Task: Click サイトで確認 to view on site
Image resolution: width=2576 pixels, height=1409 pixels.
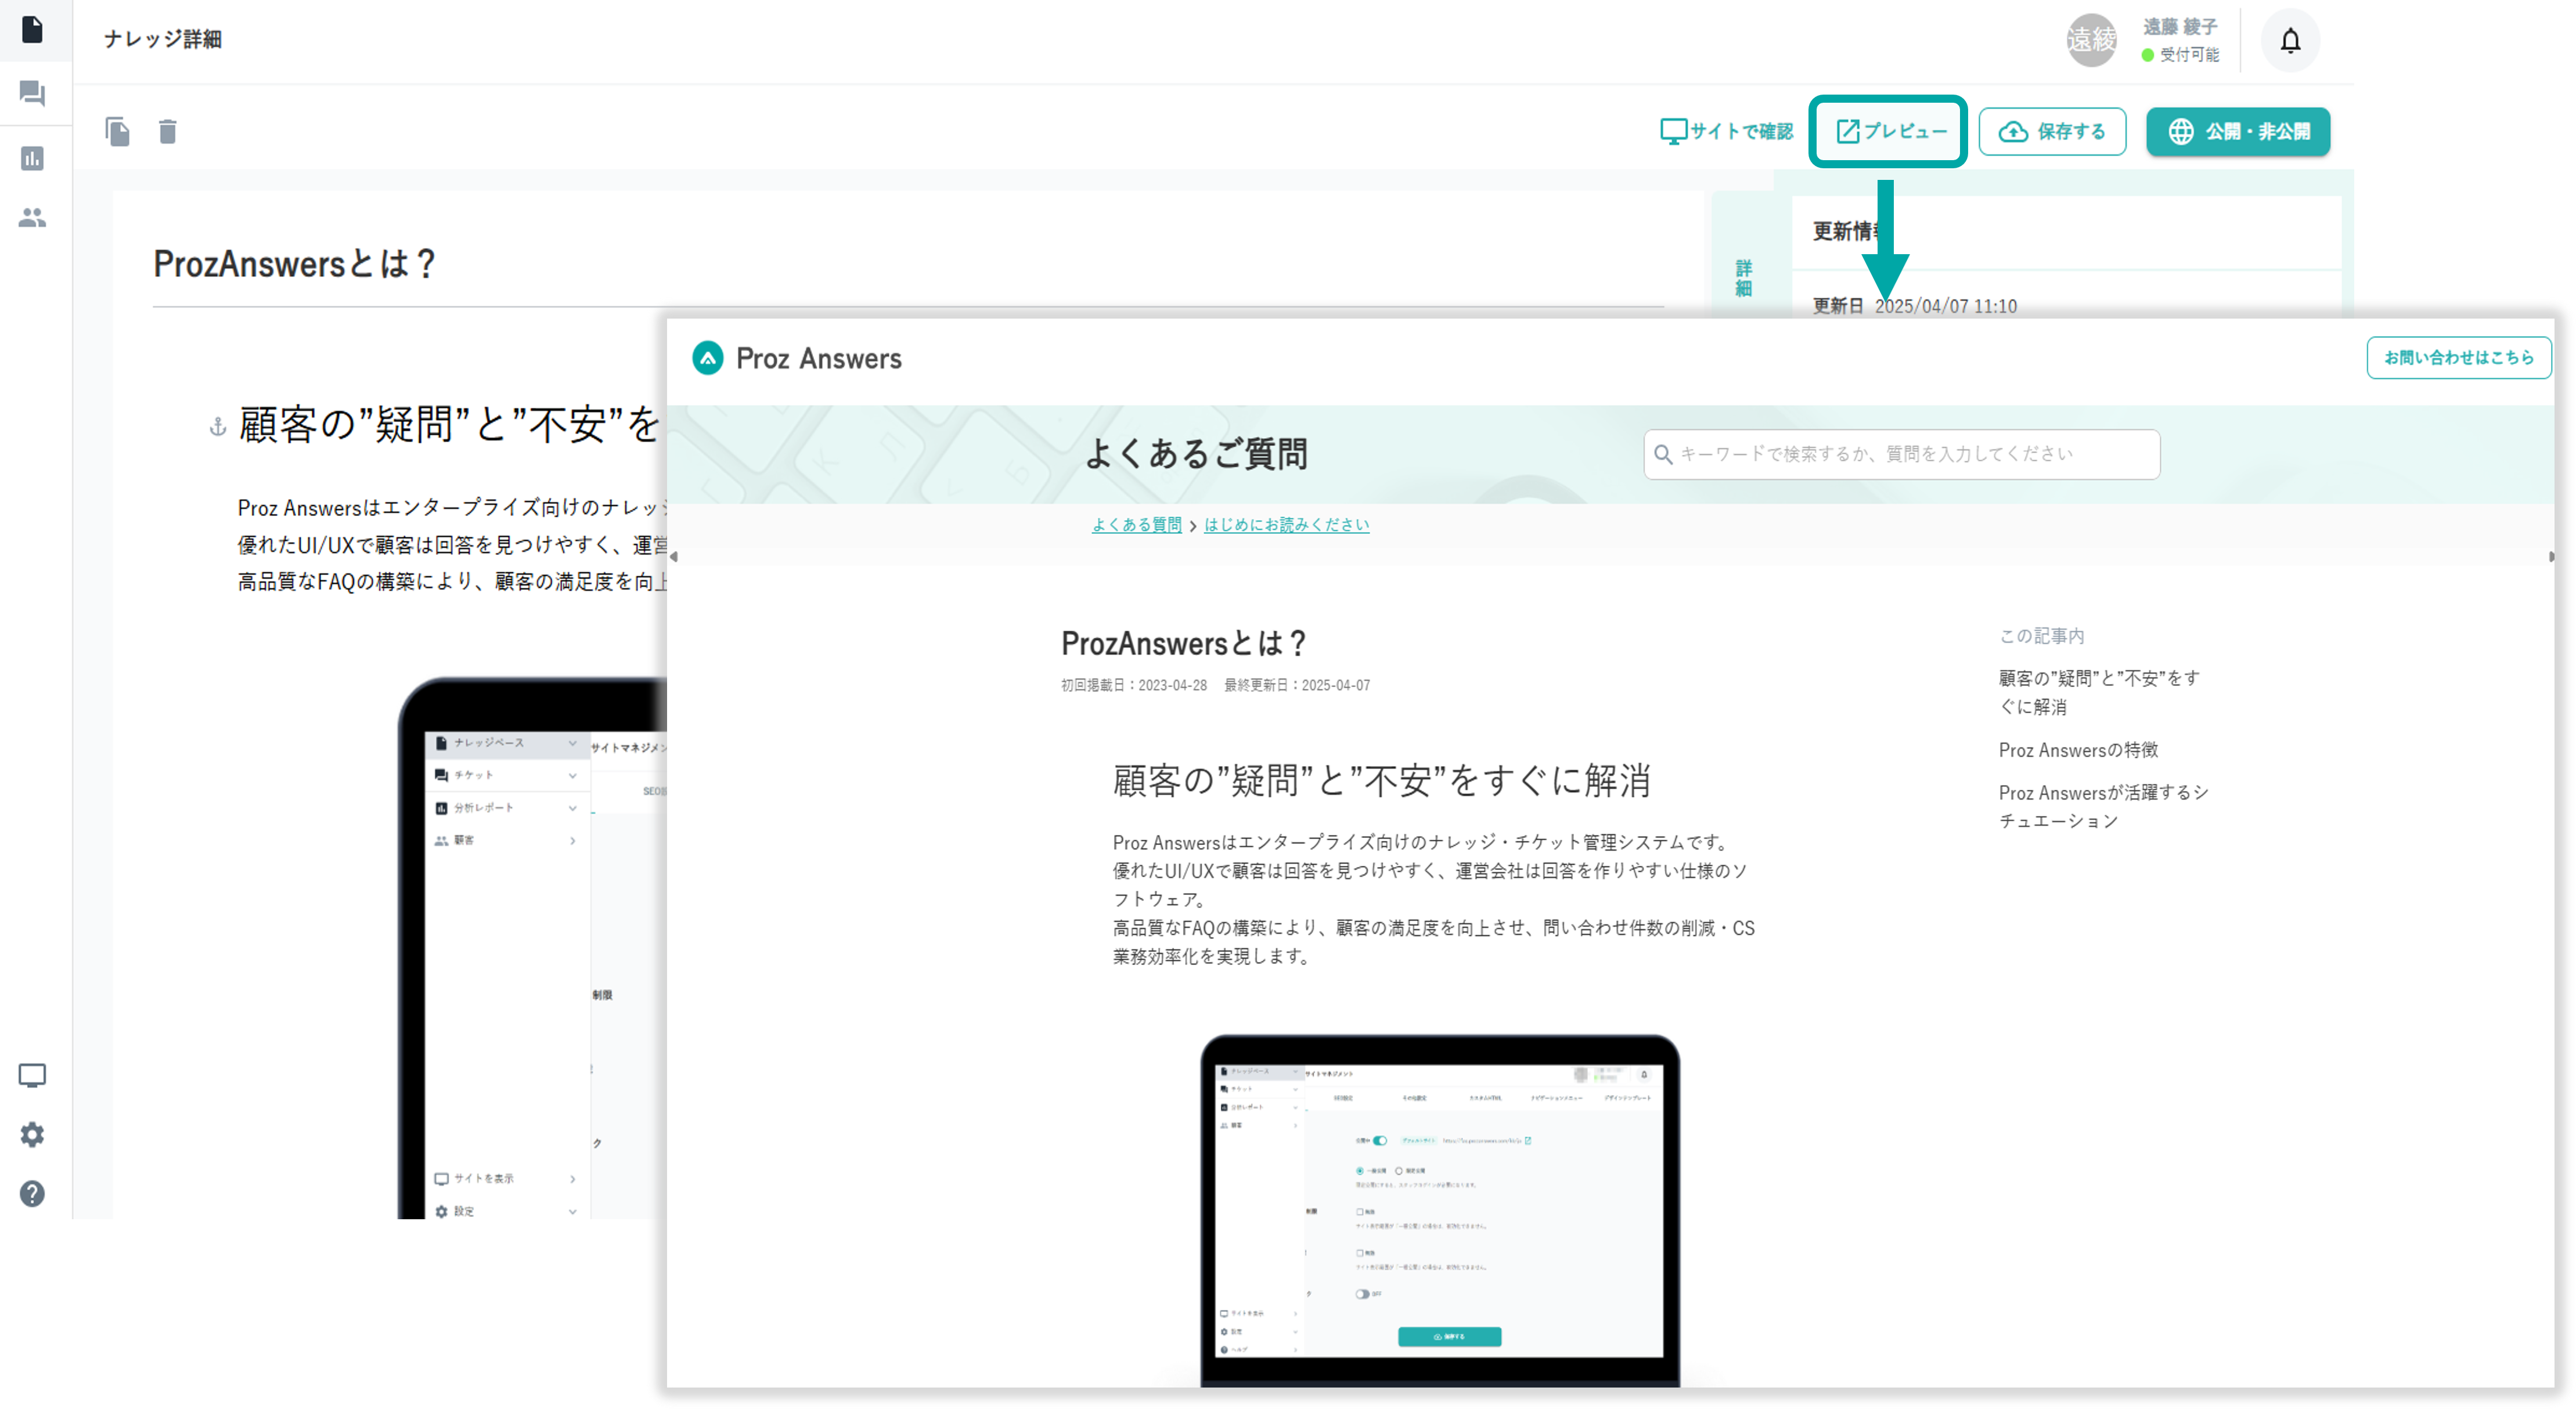Action: click(x=1726, y=131)
